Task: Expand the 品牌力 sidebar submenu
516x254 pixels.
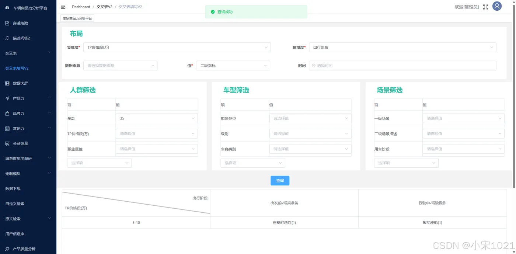Action: click(28, 114)
